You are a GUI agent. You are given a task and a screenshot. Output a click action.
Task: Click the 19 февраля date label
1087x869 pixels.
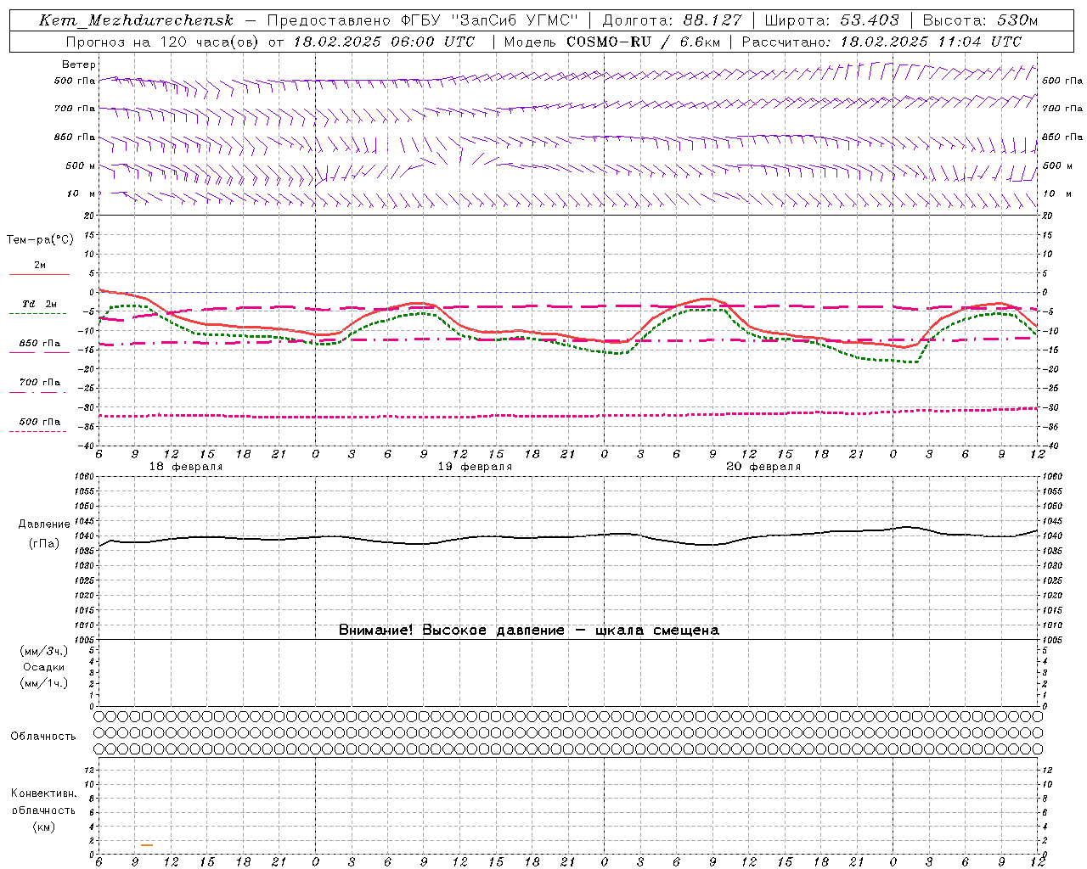tap(475, 467)
